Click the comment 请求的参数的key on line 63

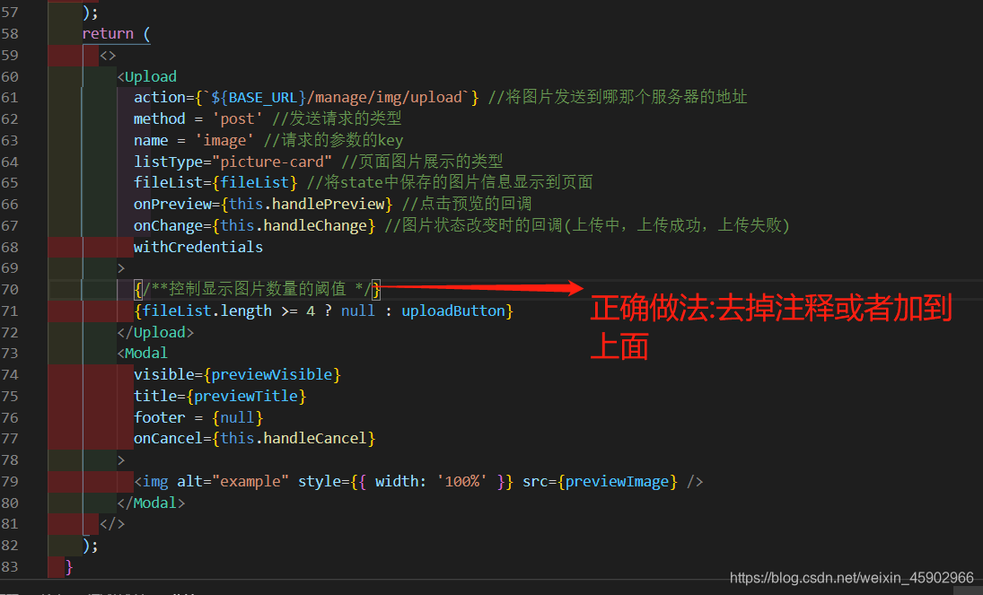333,140
